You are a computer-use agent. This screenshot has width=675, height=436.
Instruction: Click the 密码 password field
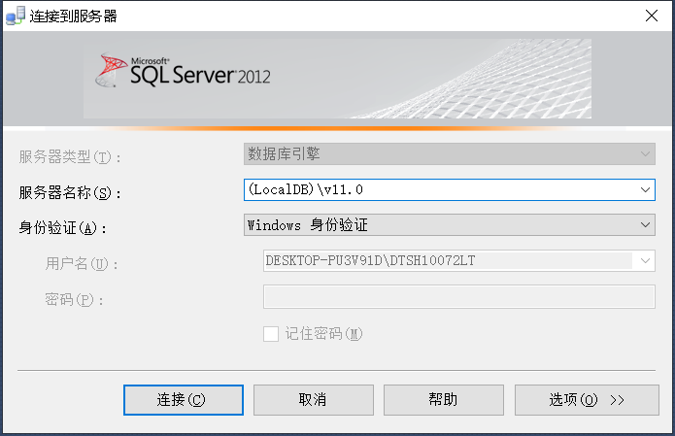459,296
